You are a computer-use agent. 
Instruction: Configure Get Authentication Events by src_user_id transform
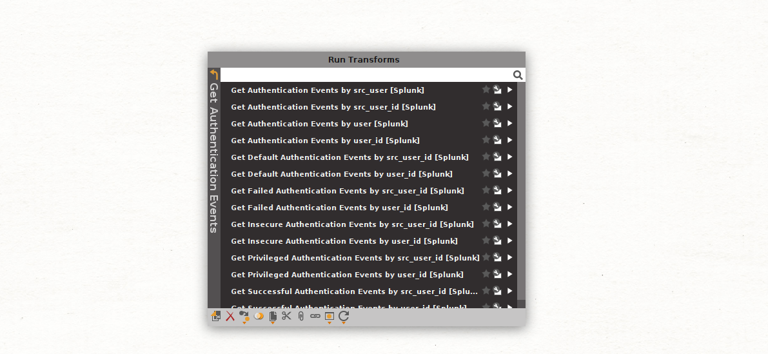click(x=498, y=107)
